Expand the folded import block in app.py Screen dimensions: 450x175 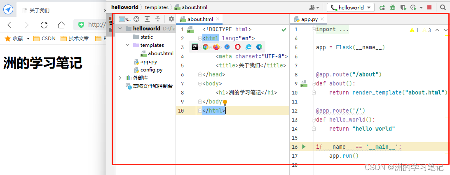(313, 30)
